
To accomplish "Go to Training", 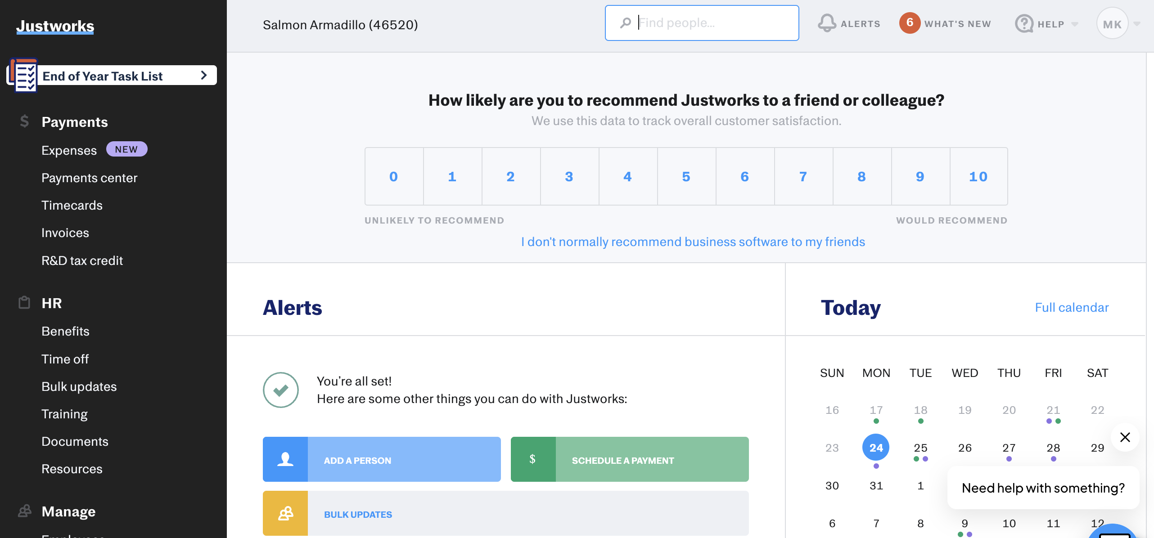I will click(64, 414).
